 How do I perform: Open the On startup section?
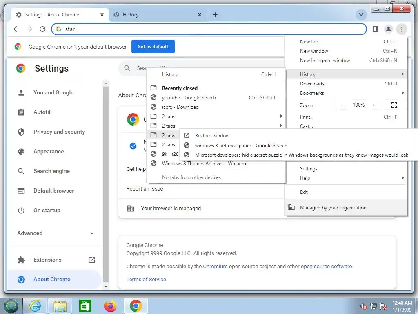click(47, 210)
